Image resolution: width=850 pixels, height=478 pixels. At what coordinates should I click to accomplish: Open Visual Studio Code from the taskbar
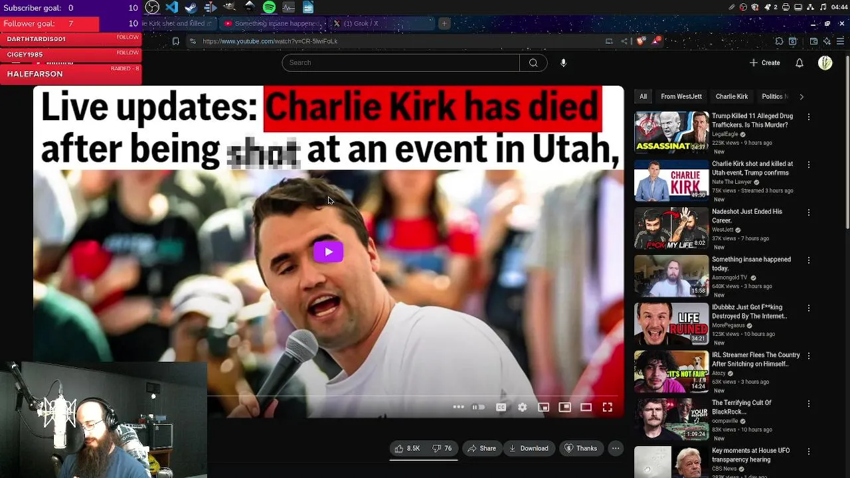click(x=171, y=7)
